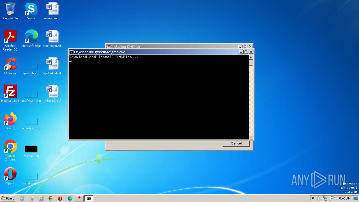
Task: Launch Skype from the desktop
Action: pyautogui.click(x=31, y=11)
